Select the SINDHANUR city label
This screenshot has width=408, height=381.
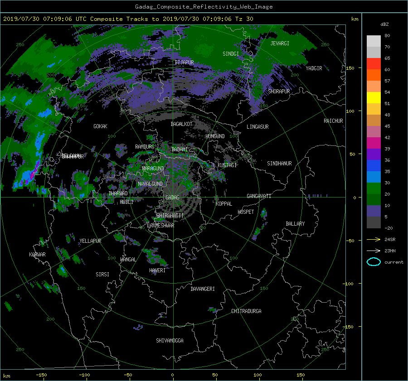click(x=279, y=164)
